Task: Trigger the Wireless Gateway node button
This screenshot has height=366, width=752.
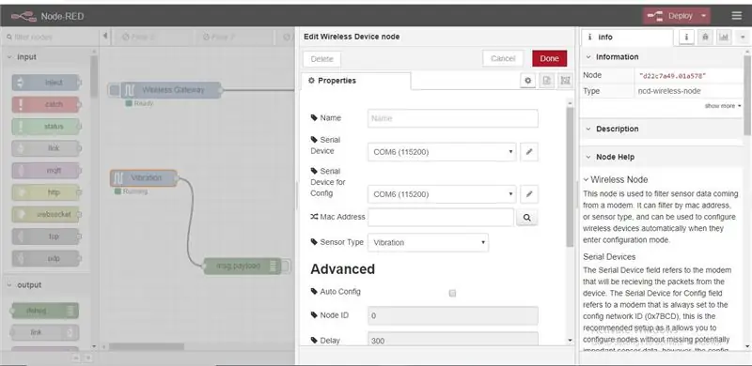Action: tap(114, 90)
